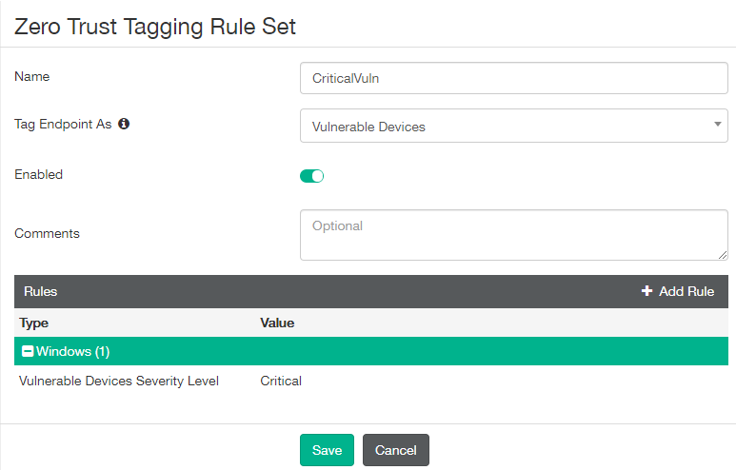Screen dimensions: 736x470
Task: Click the dropdown arrow for Vulnerable Devices
Action: click(x=717, y=126)
